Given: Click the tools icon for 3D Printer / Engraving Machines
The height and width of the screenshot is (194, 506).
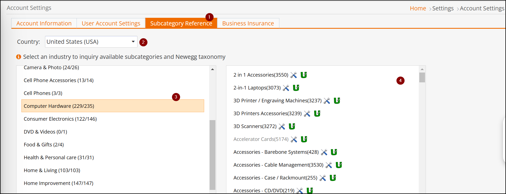Looking at the screenshot, I should tap(327, 101).
